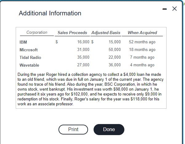185x144 pixels.
Task: Select the Microsoft row label
Action: pyautogui.click(x=29, y=50)
